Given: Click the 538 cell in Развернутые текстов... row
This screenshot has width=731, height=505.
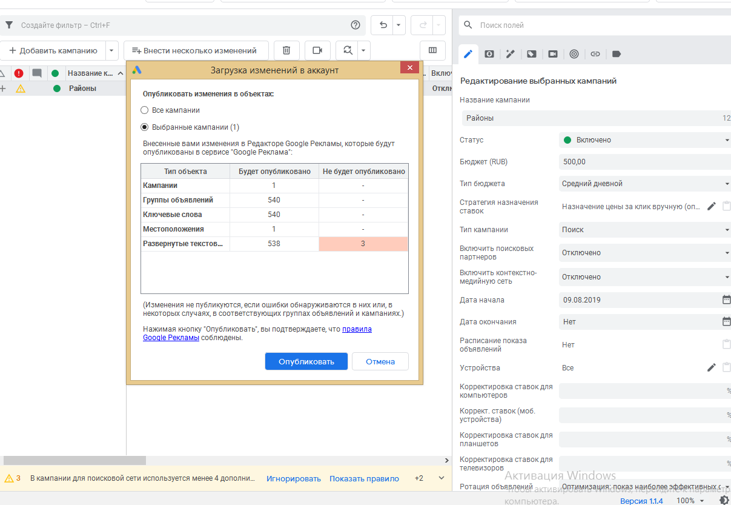Looking at the screenshot, I should [274, 244].
